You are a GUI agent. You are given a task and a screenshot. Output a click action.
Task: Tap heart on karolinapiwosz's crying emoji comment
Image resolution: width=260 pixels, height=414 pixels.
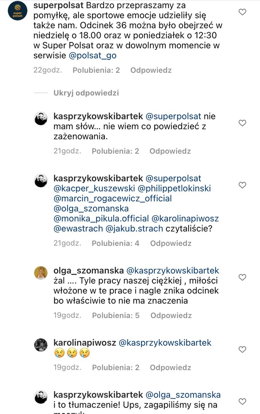pos(242,349)
